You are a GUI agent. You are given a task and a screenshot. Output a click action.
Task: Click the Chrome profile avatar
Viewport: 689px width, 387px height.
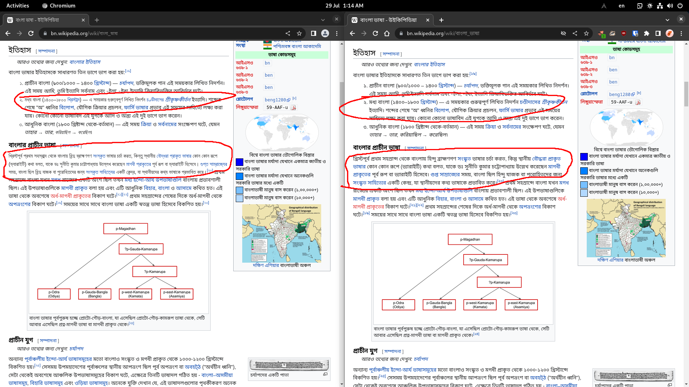pos(325,33)
